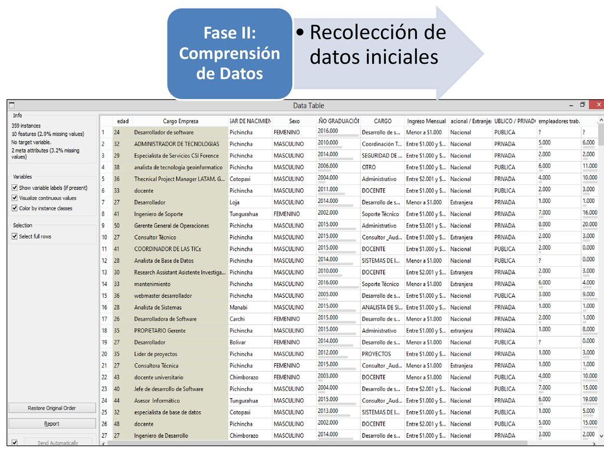The width and height of the screenshot is (604, 453).
Task: Click 'Research Assistant Asistente Investiga...' cell
Action: point(180,273)
